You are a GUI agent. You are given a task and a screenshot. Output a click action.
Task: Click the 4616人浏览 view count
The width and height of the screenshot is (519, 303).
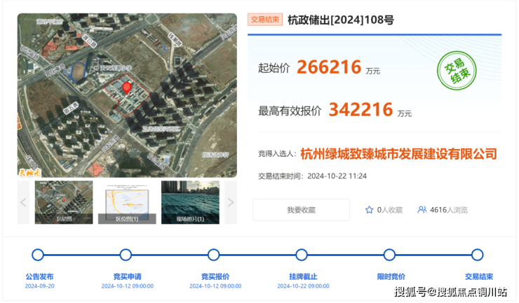pyautogui.click(x=449, y=210)
